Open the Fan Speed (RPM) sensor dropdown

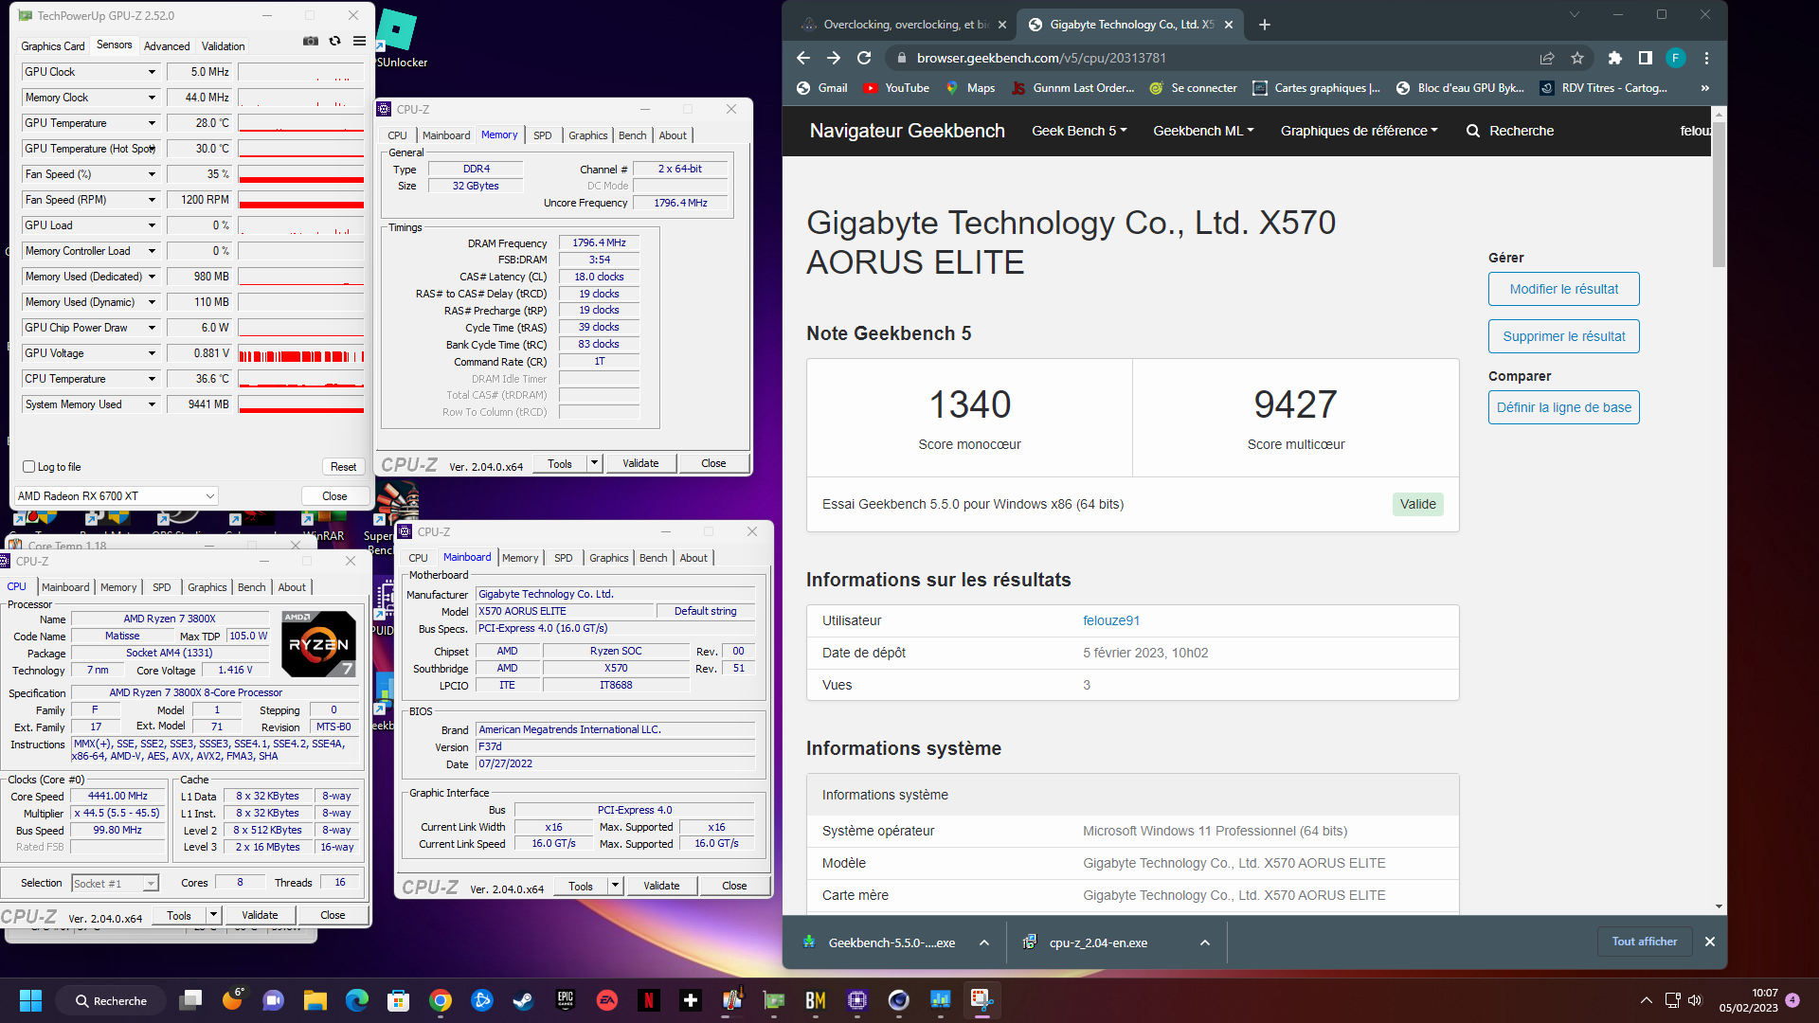pyautogui.click(x=152, y=200)
